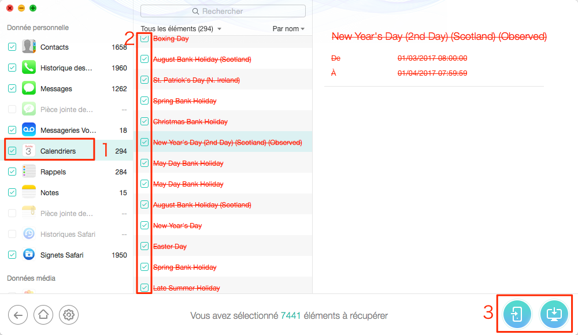Return to home screen with house icon
578x335 pixels.
(43, 315)
